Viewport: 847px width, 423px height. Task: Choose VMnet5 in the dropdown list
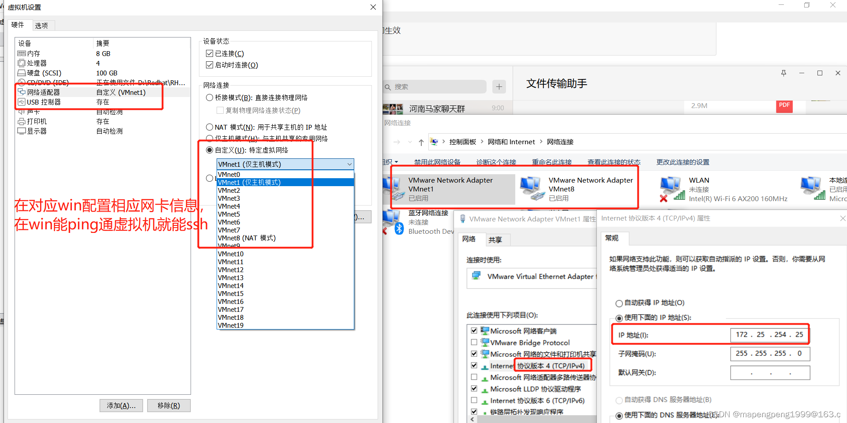click(285, 214)
